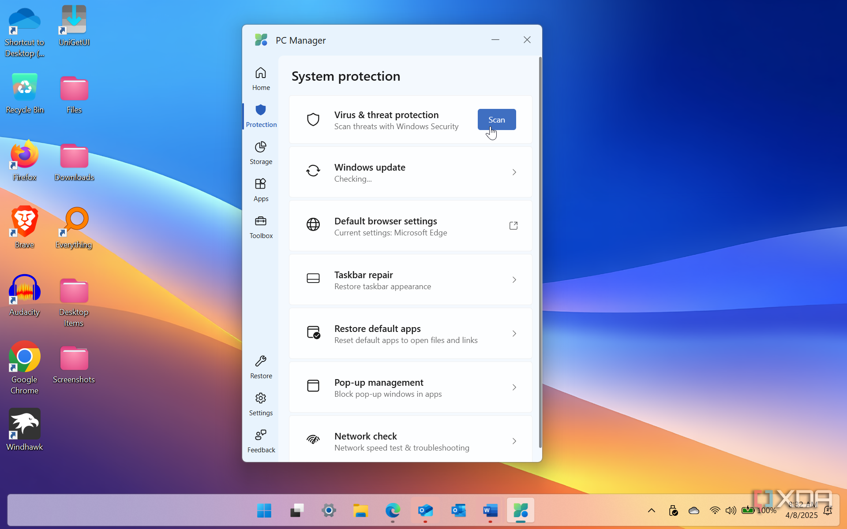Viewport: 847px width, 529px height.
Task: Open Microsoft Edge from the taskbar
Action: pyautogui.click(x=393, y=510)
